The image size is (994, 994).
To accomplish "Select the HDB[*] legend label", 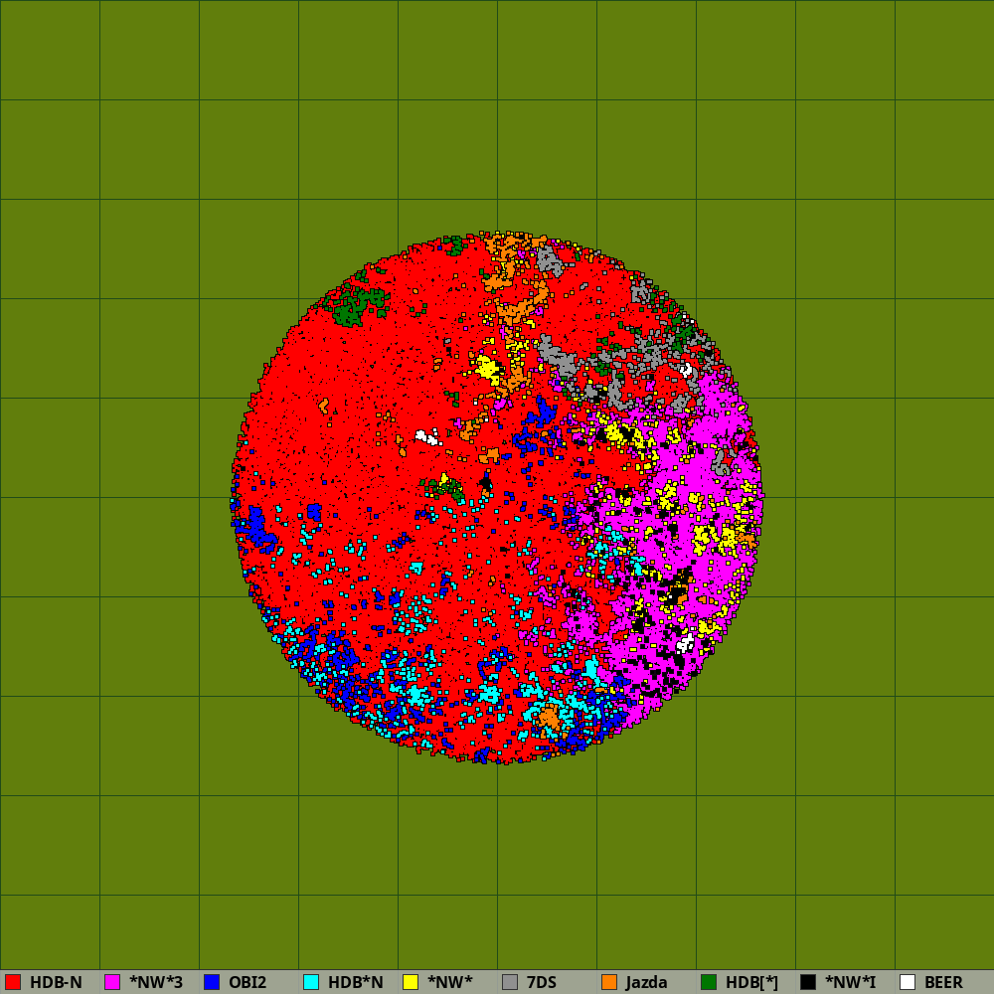I will tap(751, 983).
